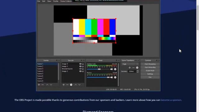199x112 pixels.
Task: Move scene down in Scenes panel
Action: [x=51, y=85]
